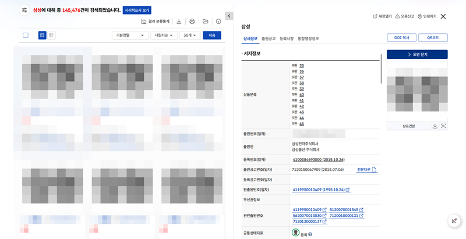Screen dimensions: 466x239
Task: Switch to gallery view mode
Action: click(42, 36)
